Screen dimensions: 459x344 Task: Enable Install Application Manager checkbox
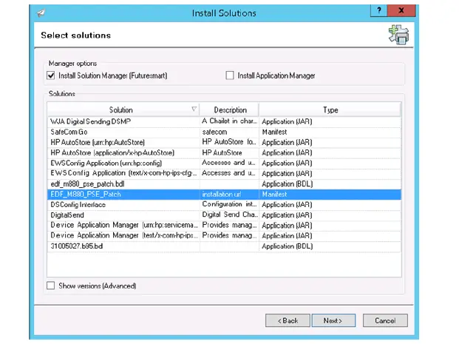[230, 75]
